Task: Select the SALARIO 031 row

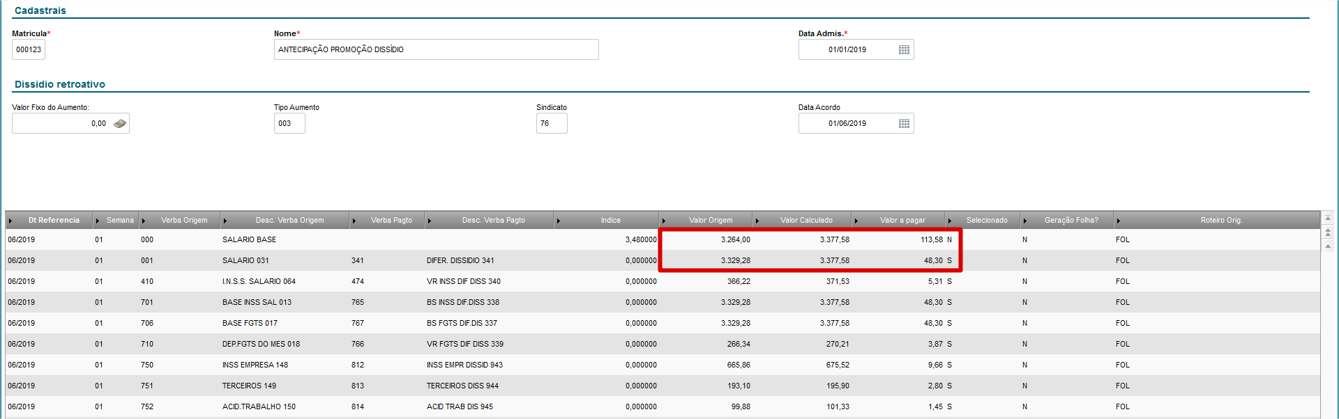Action: tap(663, 260)
